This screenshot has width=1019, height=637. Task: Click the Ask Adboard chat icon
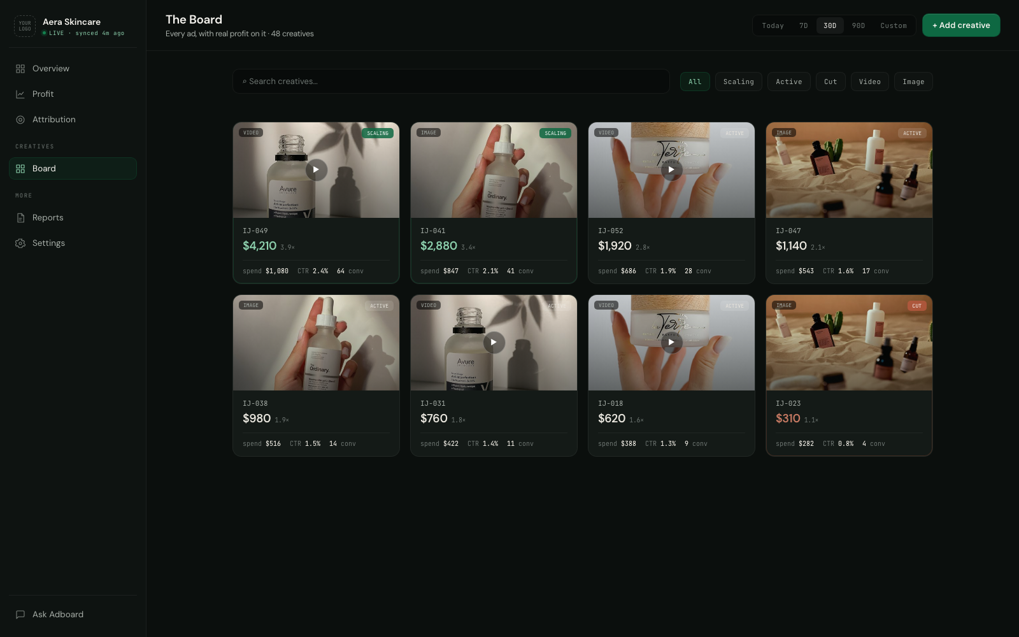20,615
